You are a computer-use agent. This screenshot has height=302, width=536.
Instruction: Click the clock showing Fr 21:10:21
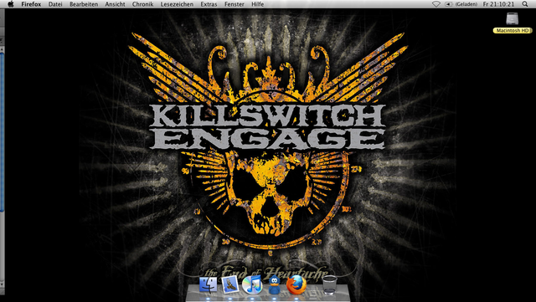[498, 4]
